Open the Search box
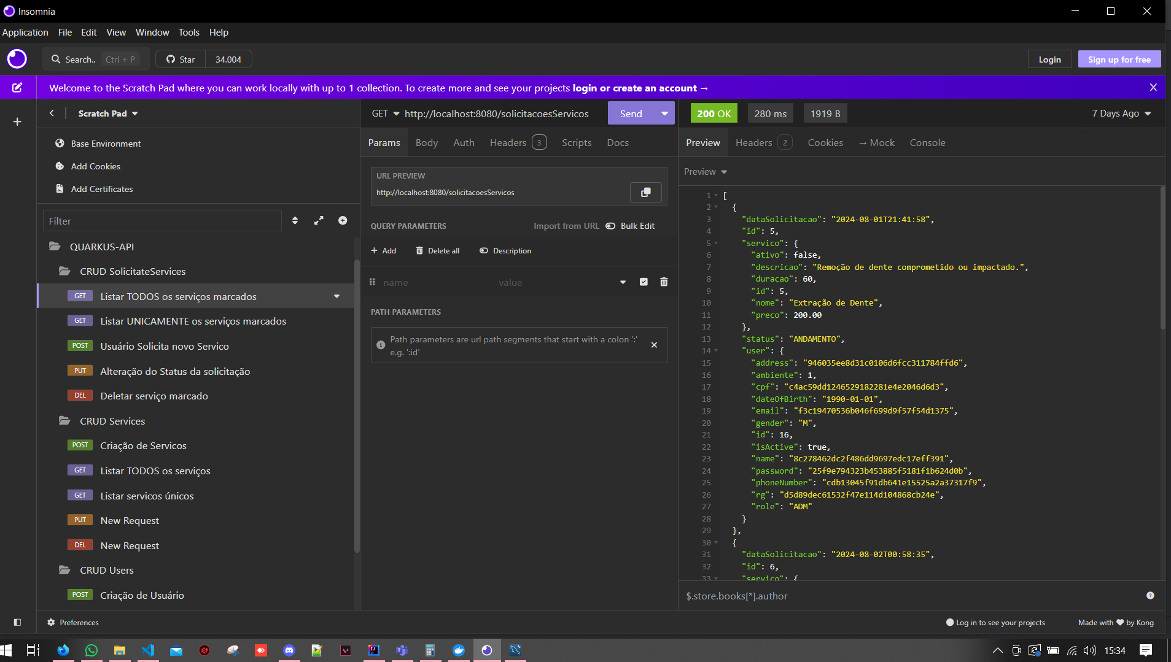This screenshot has height=662, width=1171. 96,60
